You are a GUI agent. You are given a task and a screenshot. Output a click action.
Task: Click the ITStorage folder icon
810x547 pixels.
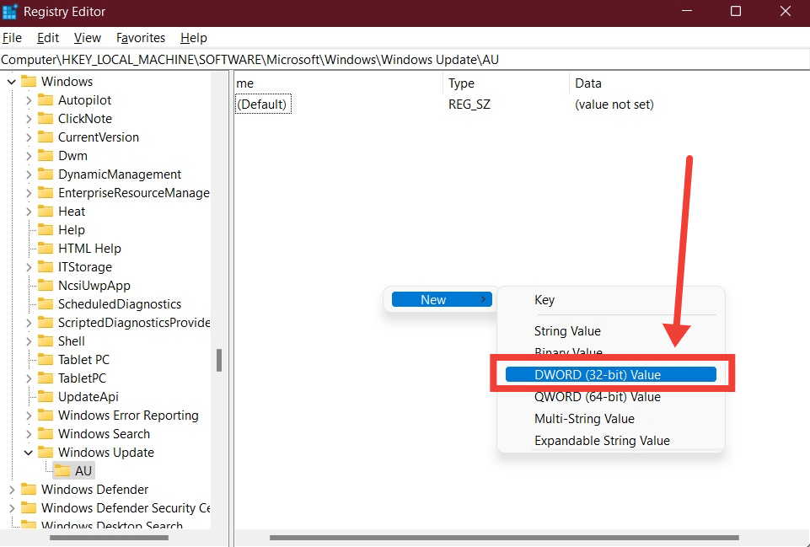tap(45, 267)
